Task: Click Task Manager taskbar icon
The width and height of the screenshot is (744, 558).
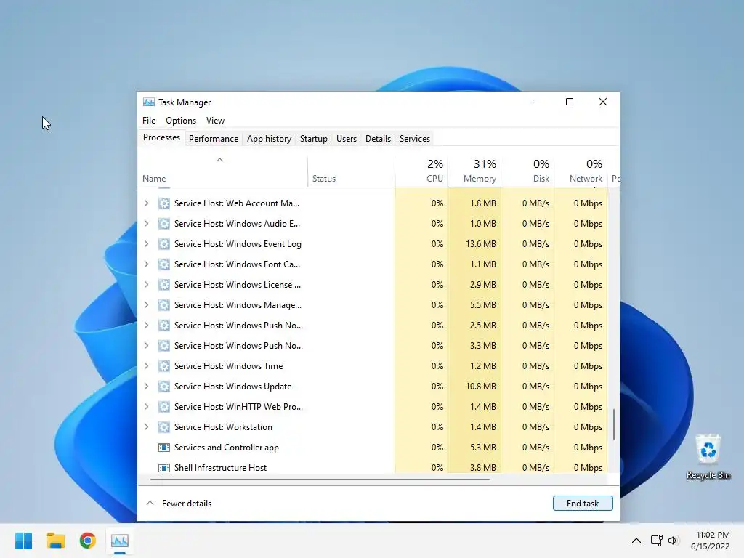Action: (x=120, y=541)
